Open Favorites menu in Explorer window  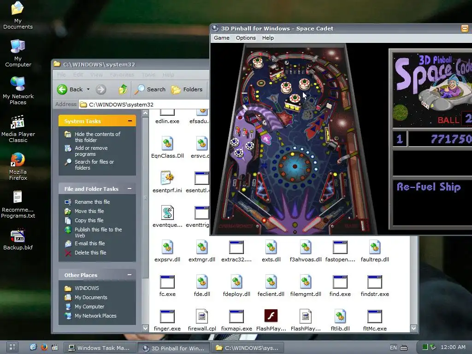tap(122, 75)
